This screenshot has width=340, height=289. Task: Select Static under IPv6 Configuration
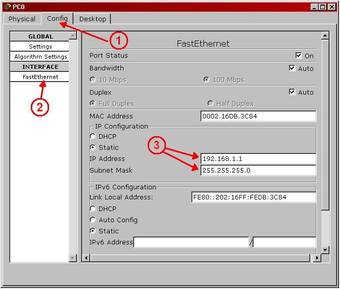tap(93, 231)
